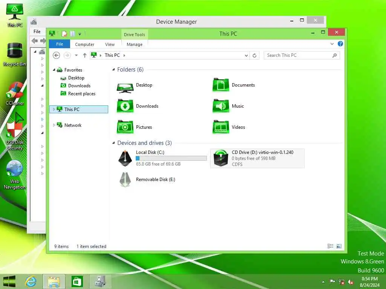Click the muted volume tray icon
This screenshot has height=289, width=386.
[x=351, y=282]
